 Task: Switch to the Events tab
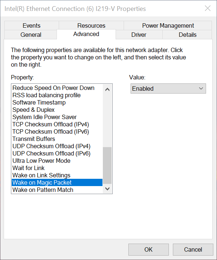(31, 25)
